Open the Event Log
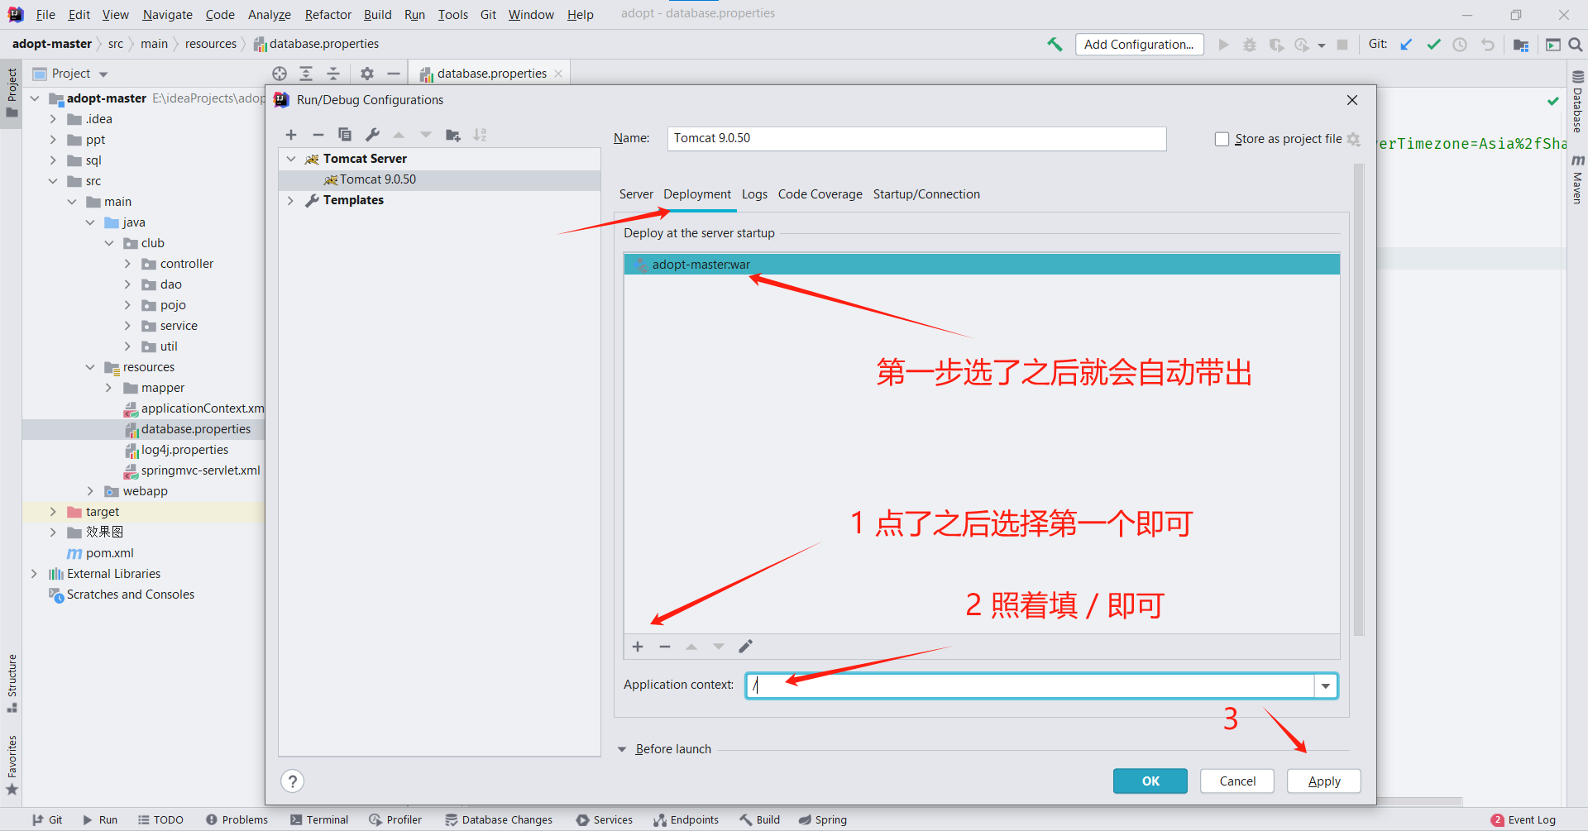The height and width of the screenshot is (831, 1588). click(1523, 820)
